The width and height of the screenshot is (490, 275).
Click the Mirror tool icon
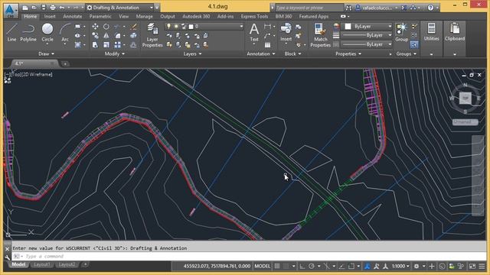pos(106,36)
